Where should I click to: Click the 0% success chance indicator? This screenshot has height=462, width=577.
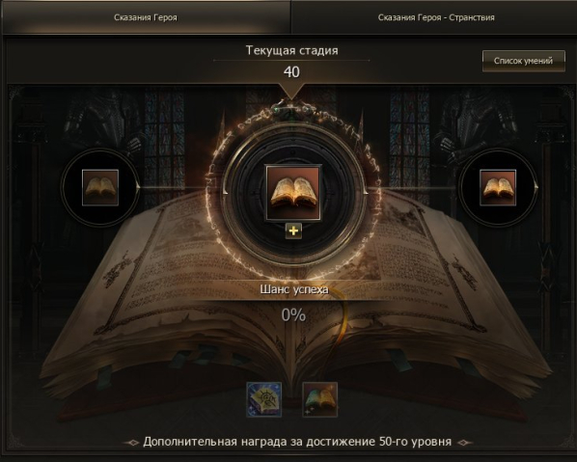293,315
